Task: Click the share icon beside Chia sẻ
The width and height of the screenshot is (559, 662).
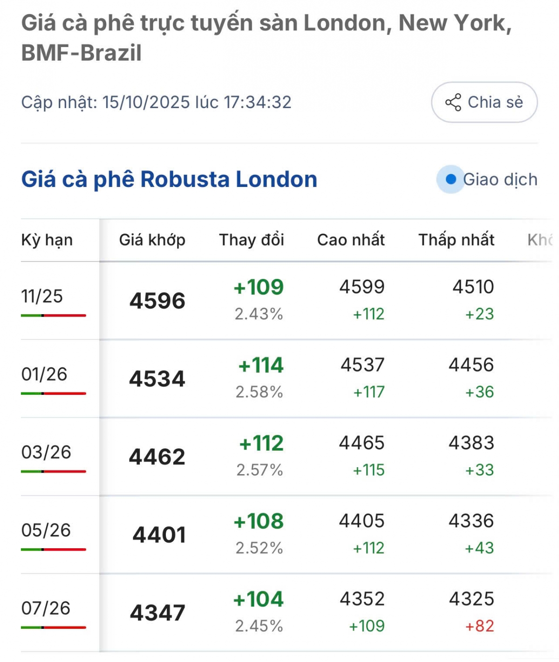Action: 453,103
